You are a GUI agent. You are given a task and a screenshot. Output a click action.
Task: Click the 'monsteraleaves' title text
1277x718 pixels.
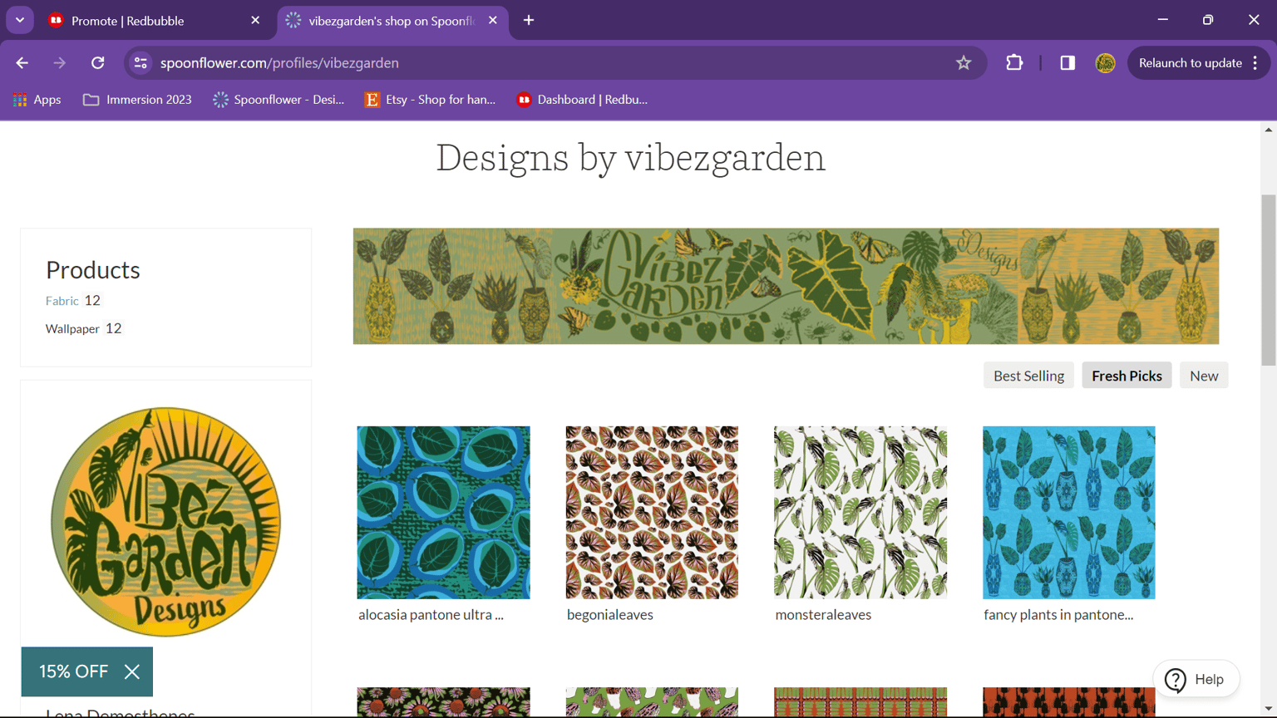click(x=823, y=615)
